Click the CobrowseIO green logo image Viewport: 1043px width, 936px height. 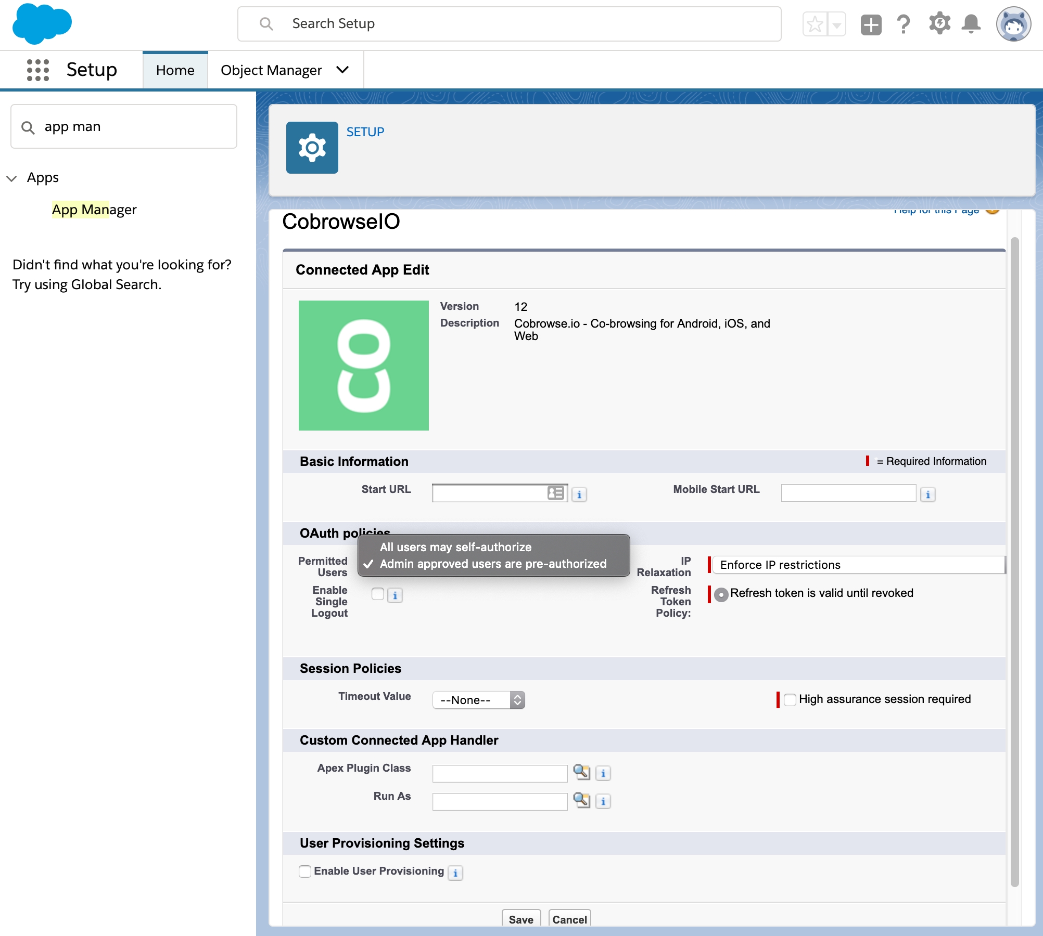tap(364, 366)
